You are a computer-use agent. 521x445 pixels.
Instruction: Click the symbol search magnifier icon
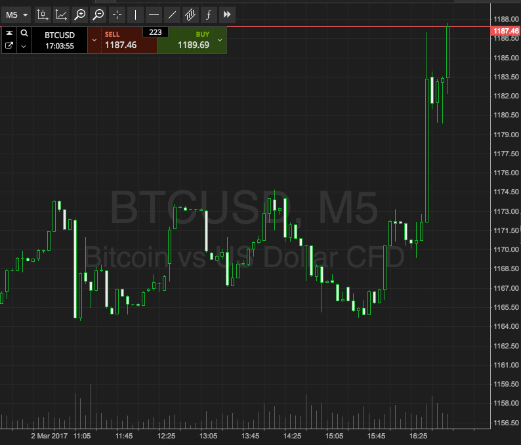coord(24,33)
